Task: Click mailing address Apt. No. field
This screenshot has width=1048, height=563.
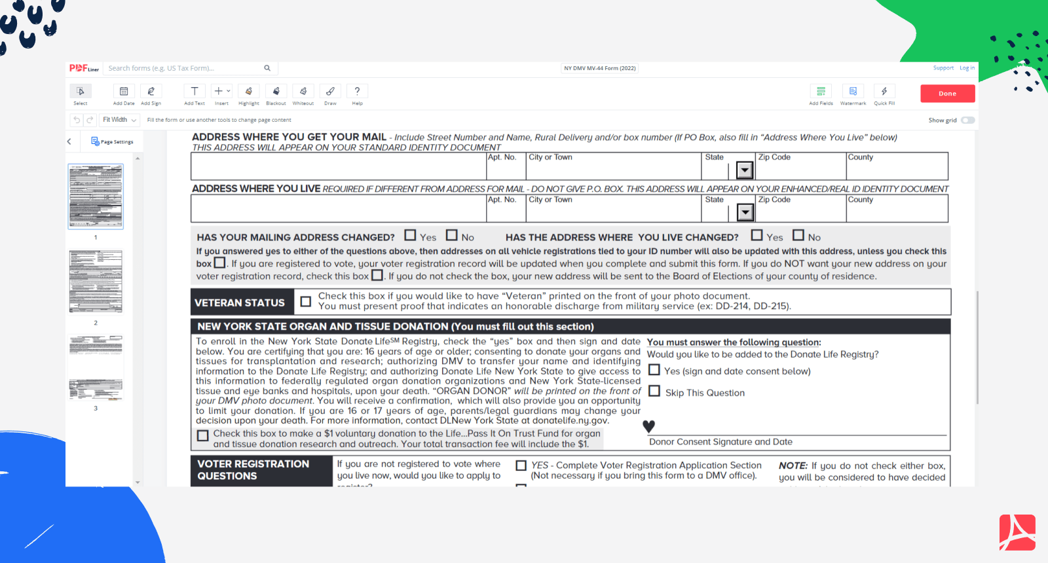Action: 506,166
